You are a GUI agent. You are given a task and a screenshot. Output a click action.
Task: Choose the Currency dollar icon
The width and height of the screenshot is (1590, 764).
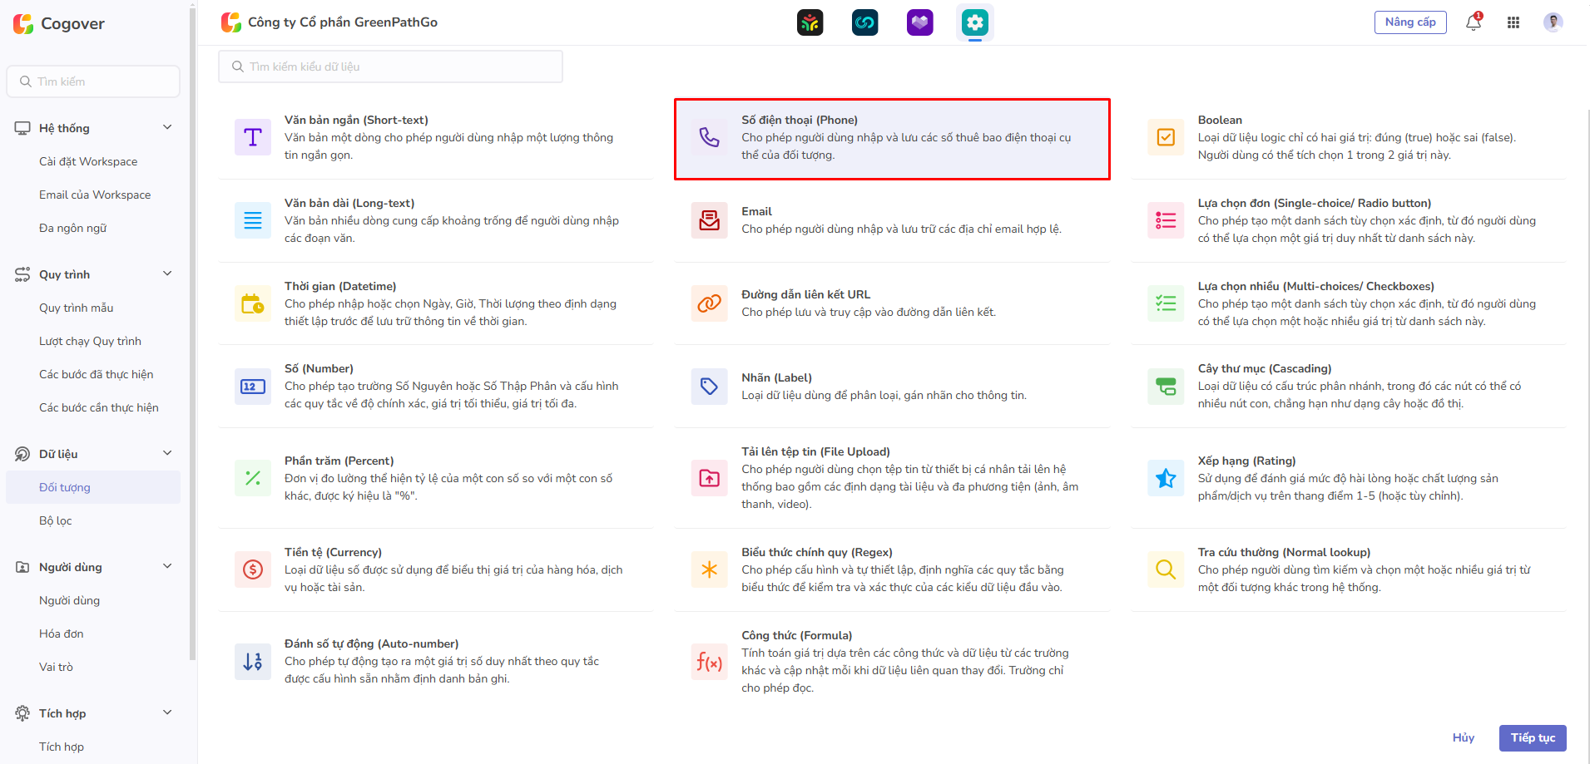click(253, 569)
